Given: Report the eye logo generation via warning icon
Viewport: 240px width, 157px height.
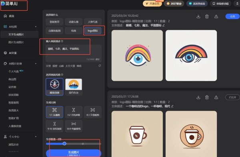Looking at the screenshot, I should point(216,16).
